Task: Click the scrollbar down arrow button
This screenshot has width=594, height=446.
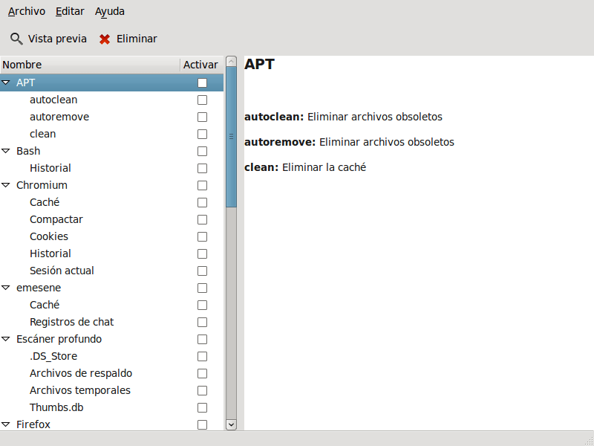Action: tap(231, 424)
